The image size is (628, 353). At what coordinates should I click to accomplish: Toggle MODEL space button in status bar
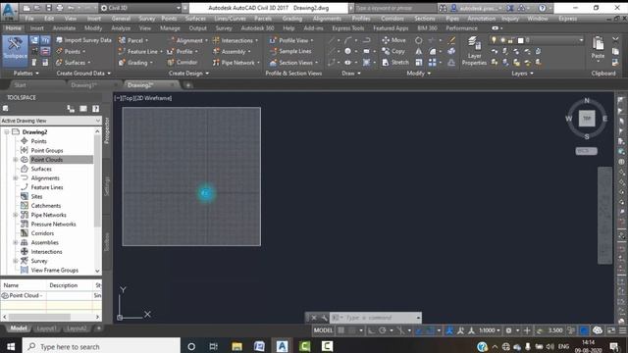[323, 330]
